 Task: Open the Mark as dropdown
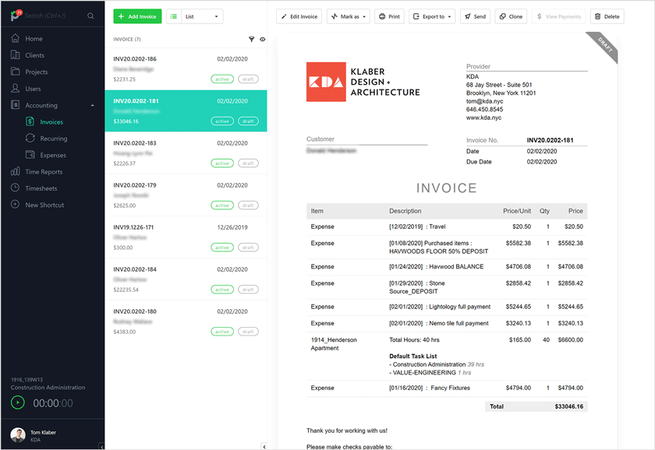point(349,16)
